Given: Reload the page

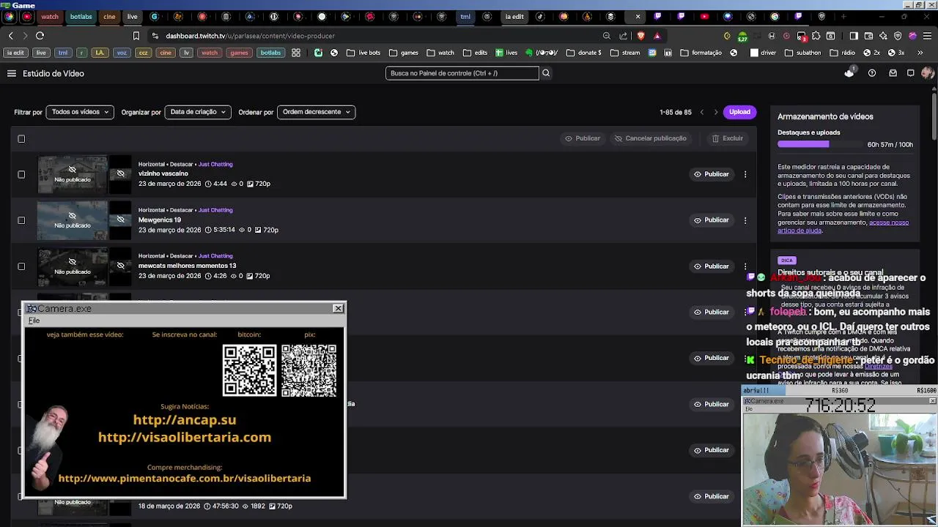Looking at the screenshot, I should coord(40,36).
